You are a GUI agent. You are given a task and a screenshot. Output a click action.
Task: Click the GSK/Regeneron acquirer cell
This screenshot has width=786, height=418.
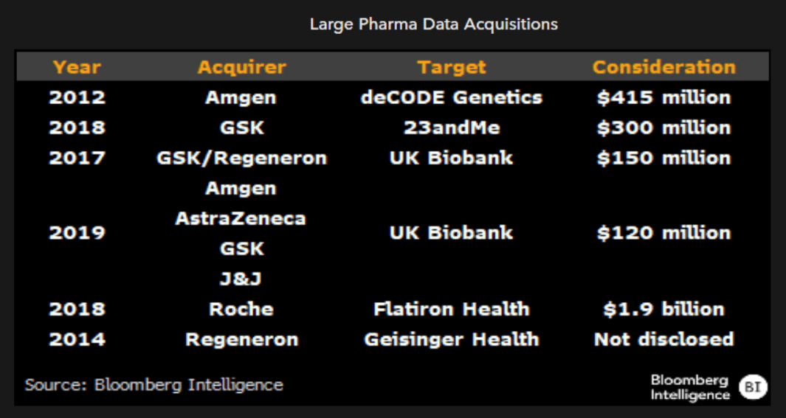[x=241, y=158]
